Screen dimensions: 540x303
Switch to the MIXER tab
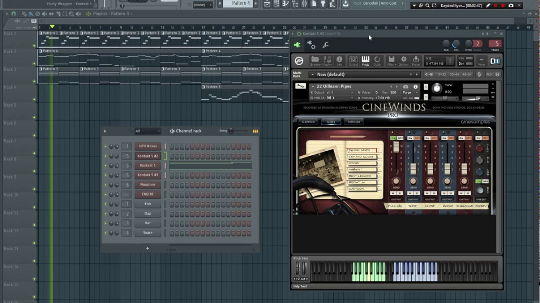(x=331, y=122)
